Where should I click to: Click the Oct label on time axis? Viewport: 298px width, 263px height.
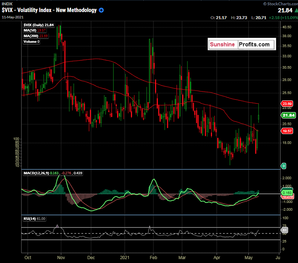(28, 258)
